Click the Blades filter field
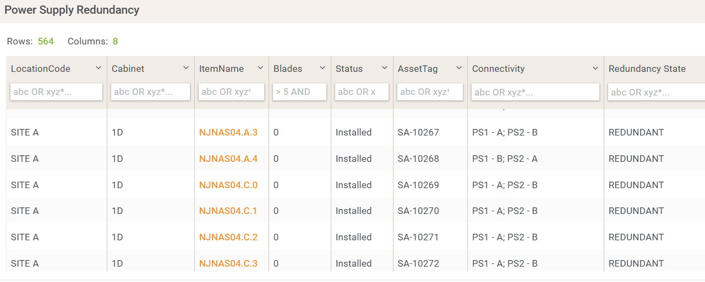This screenshot has width=705, height=282. [x=299, y=92]
